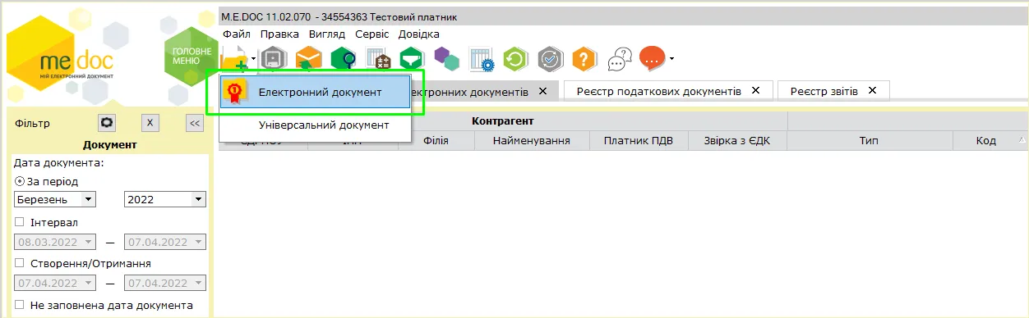1029x318 pixels.
Task: Open the Інтервал end date 07.04.2022 dropdown
Action: (x=198, y=243)
